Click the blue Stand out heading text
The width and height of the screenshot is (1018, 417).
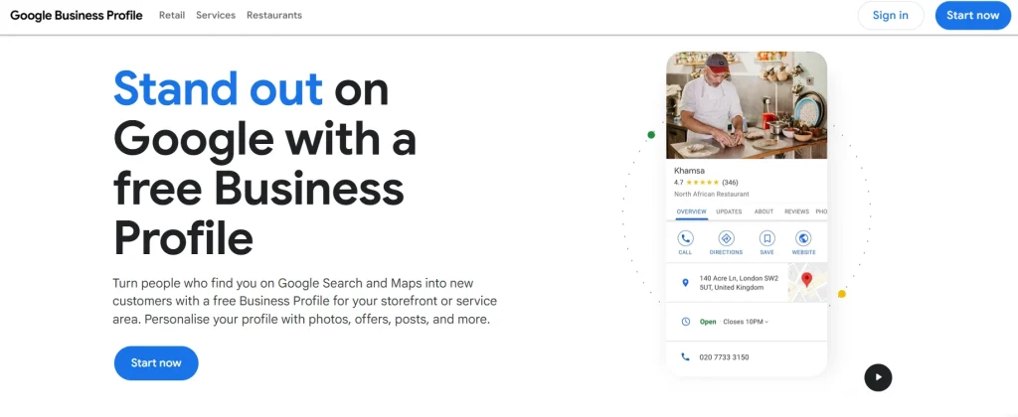coord(218,88)
